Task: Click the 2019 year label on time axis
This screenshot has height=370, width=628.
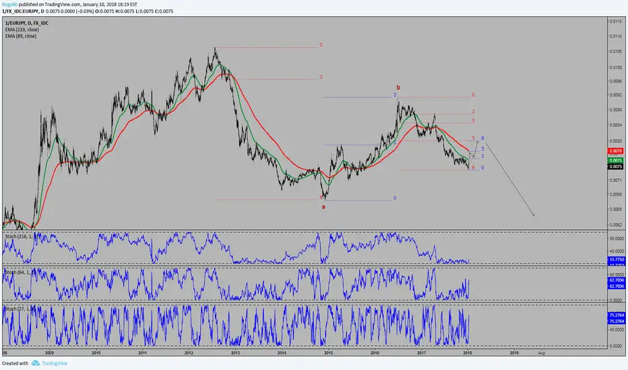Action: (514, 353)
